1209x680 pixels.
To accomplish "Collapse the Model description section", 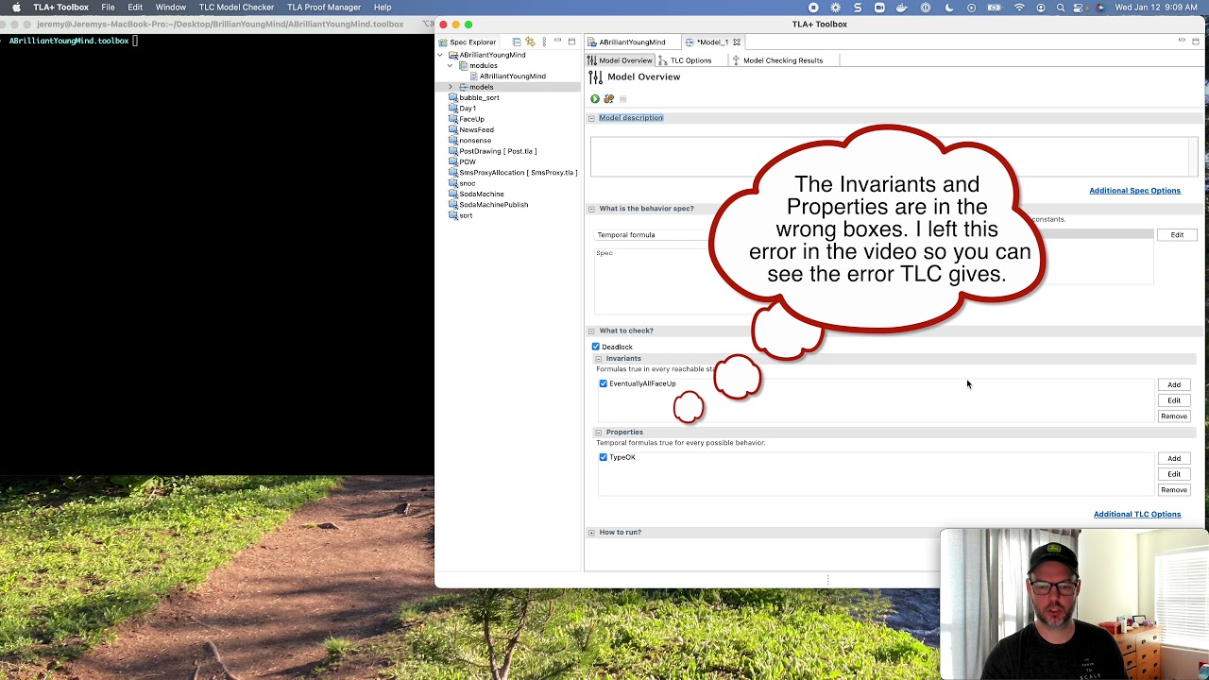I will [591, 118].
